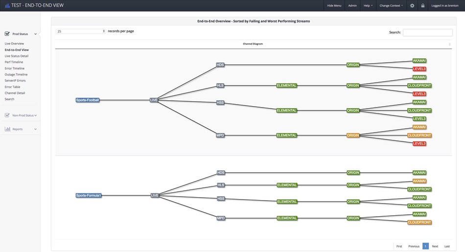Click Hide Menu in top bar
The image size is (465, 252).
click(x=334, y=5)
